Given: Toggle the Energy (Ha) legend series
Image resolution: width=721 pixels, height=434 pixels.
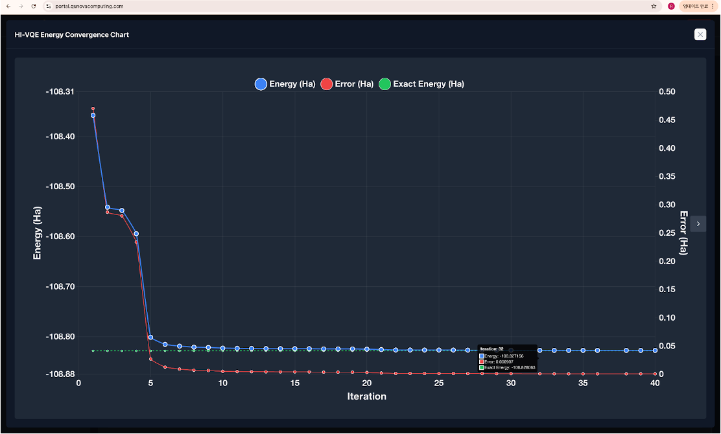Looking at the screenshot, I should tap(292, 84).
